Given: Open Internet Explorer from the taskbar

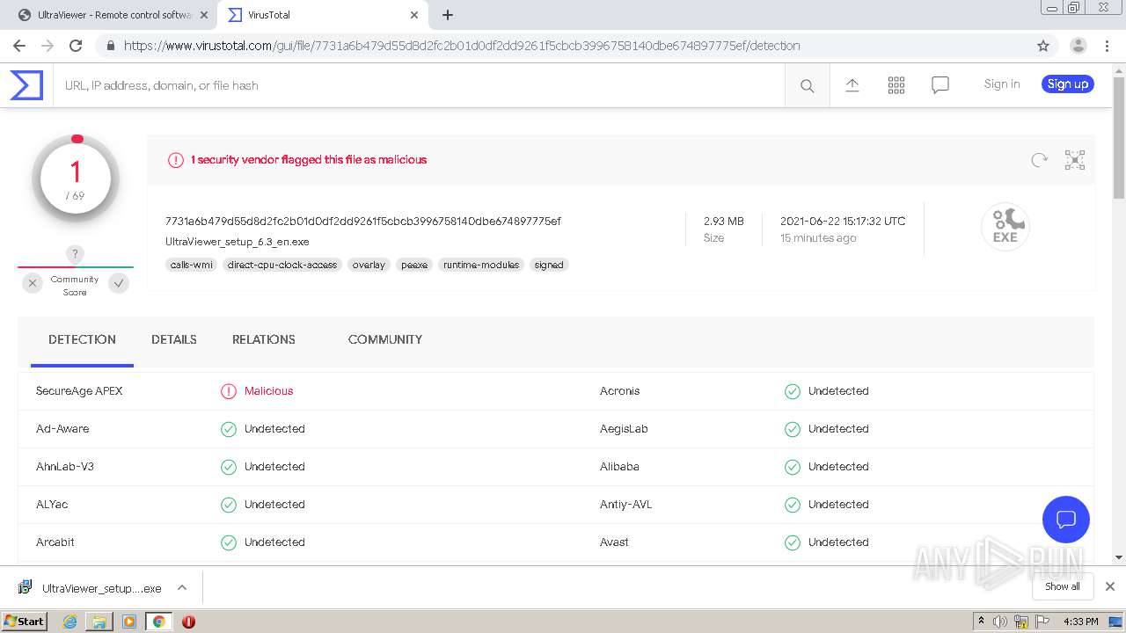Looking at the screenshot, I should click(69, 622).
